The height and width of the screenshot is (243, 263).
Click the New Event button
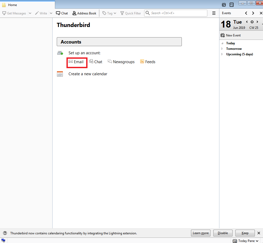click(231, 35)
